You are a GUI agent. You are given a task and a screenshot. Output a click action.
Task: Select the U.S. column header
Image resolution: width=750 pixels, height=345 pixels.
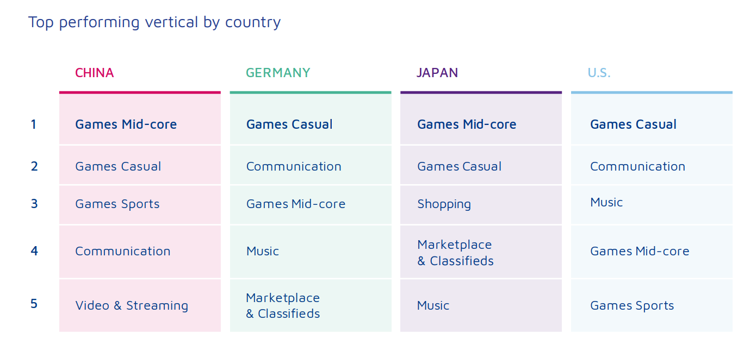click(x=599, y=73)
